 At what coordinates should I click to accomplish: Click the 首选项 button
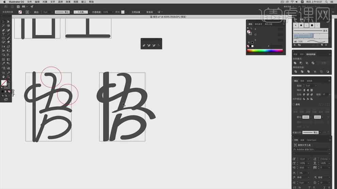149,12
